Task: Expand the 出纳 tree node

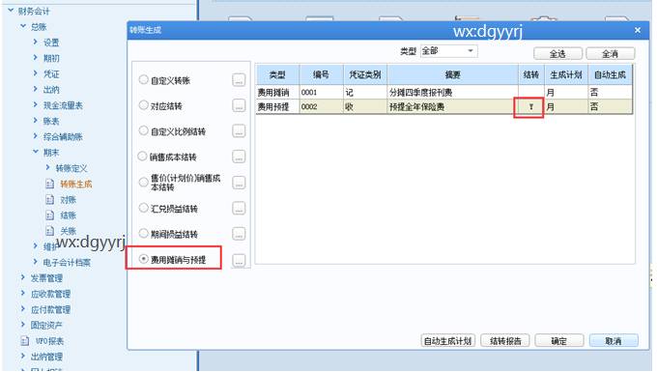Action: click(x=35, y=88)
